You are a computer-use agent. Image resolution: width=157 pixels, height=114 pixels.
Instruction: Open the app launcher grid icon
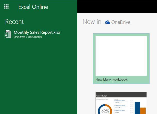[x=6, y=6]
